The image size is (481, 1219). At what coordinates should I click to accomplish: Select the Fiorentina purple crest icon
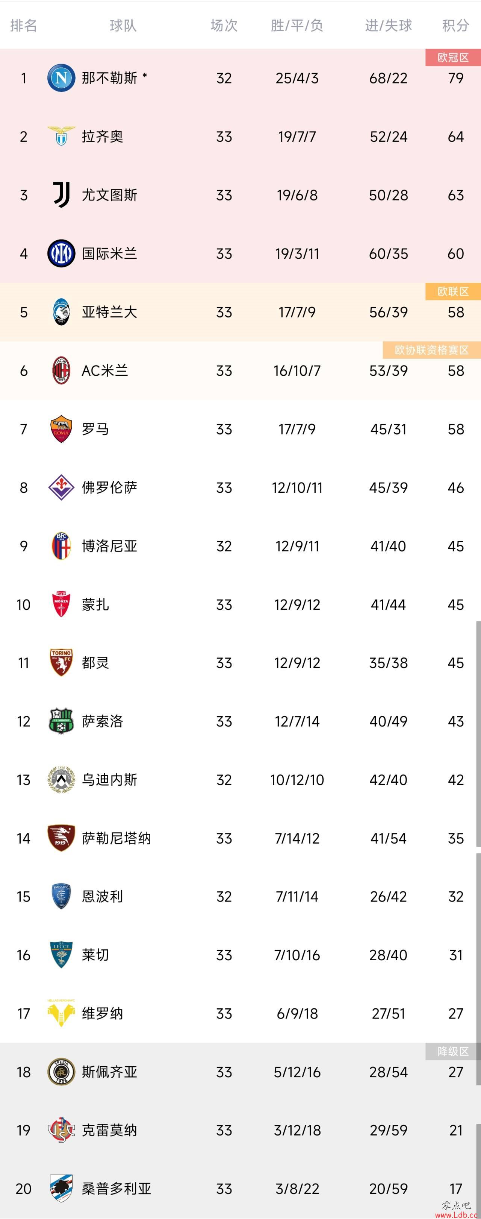[61, 487]
